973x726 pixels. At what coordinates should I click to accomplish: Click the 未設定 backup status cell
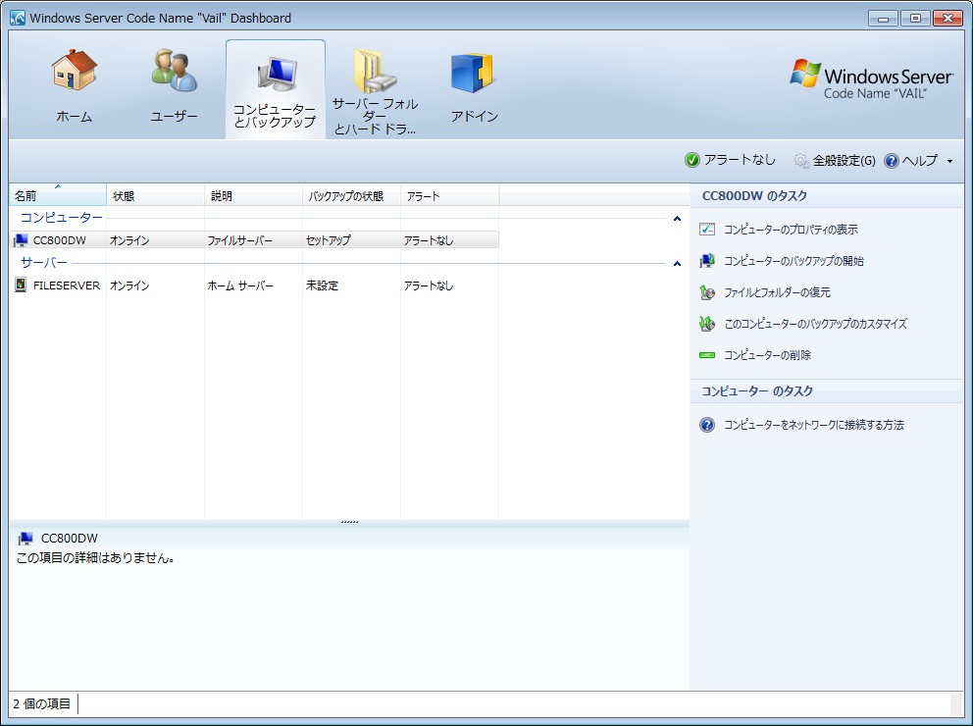coord(322,285)
